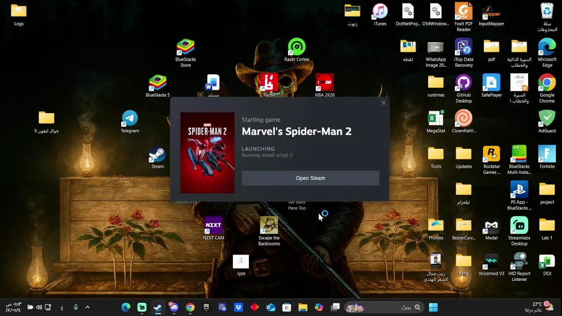Open AdGuard desktop shortcut
The width and height of the screenshot is (562, 316).
pyautogui.click(x=547, y=122)
